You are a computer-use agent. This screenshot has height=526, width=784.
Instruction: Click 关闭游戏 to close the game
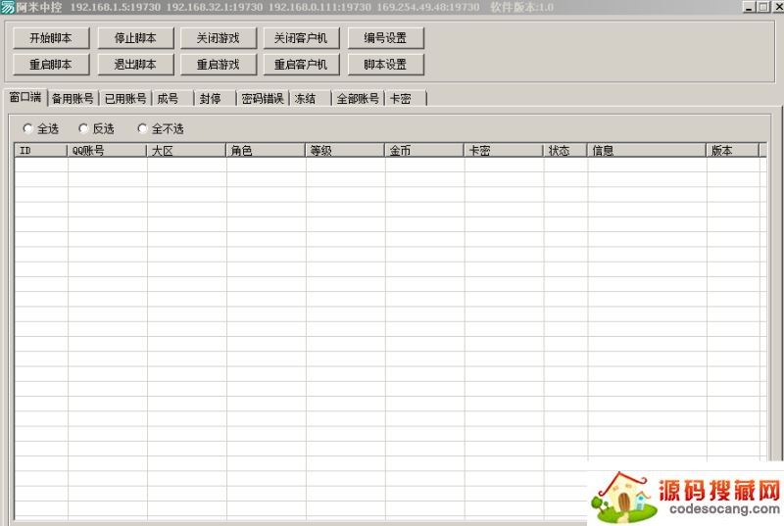click(x=218, y=38)
